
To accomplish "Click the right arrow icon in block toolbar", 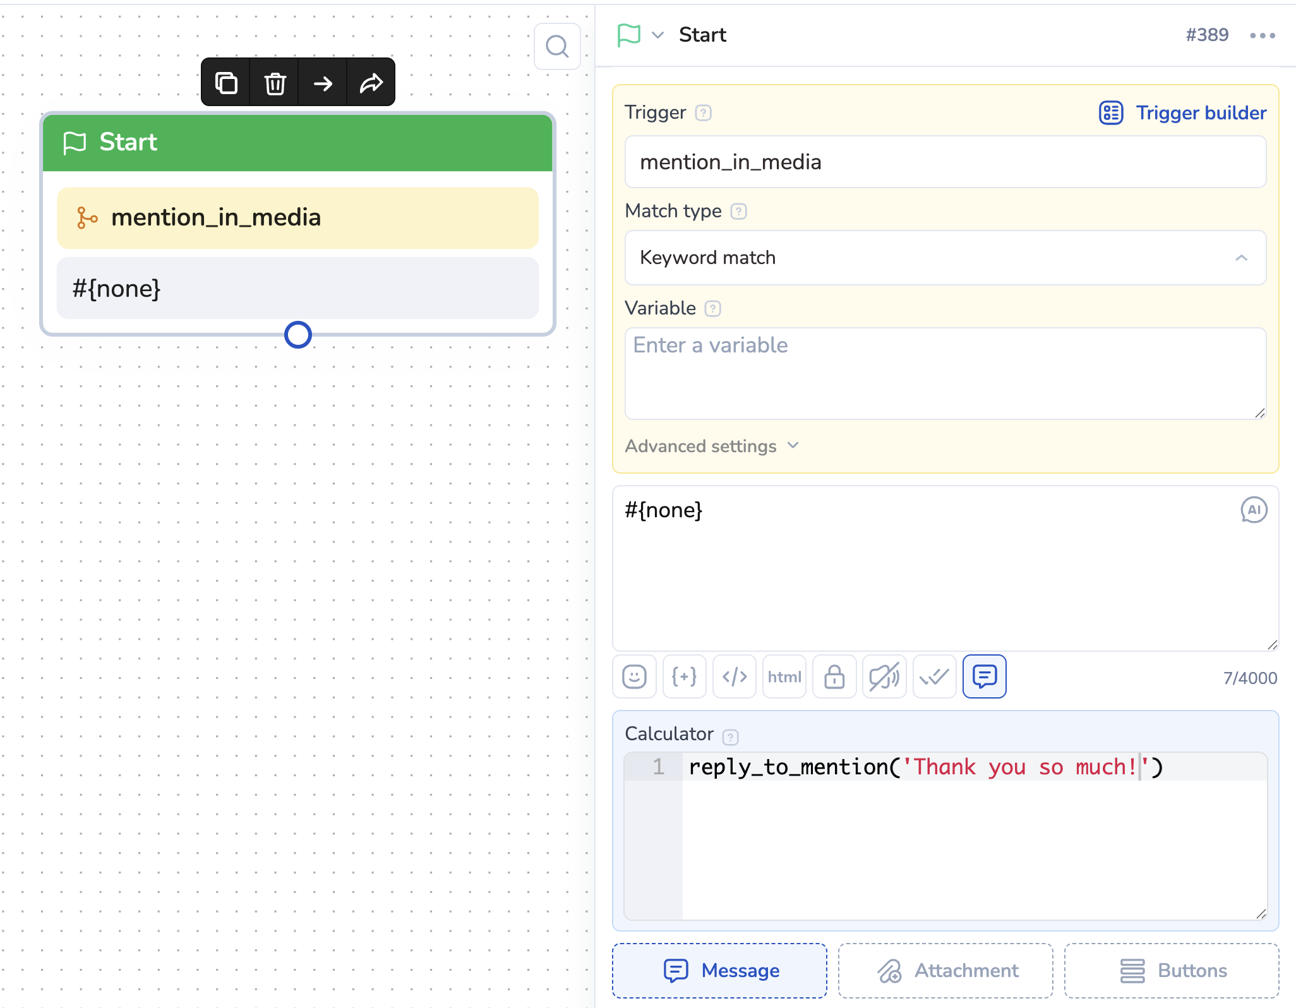I will click(x=323, y=83).
